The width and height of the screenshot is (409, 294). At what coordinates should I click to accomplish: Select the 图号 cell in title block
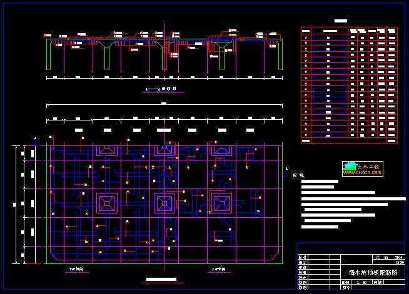346,287
